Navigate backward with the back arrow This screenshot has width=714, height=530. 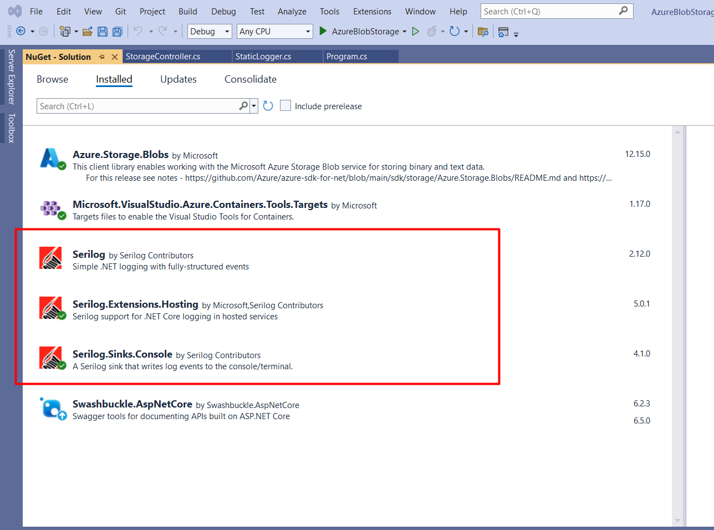21,32
